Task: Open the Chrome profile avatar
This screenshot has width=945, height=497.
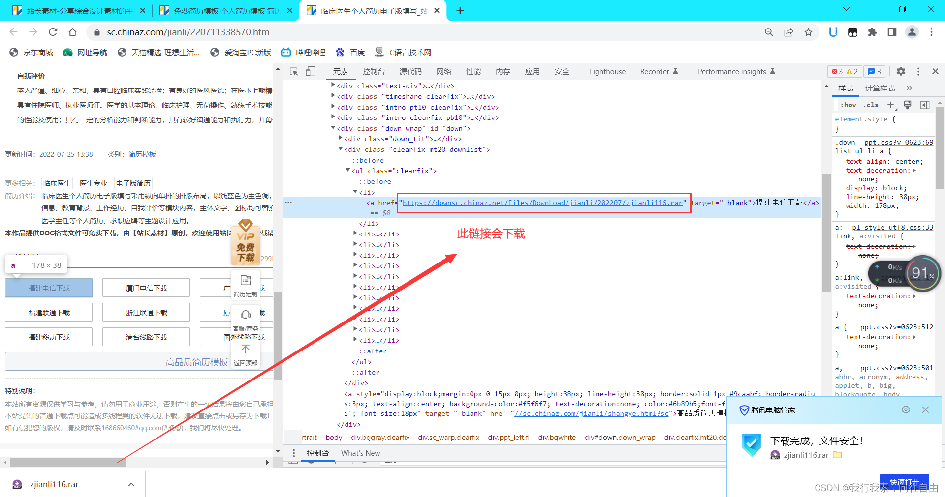Action: [x=912, y=32]
